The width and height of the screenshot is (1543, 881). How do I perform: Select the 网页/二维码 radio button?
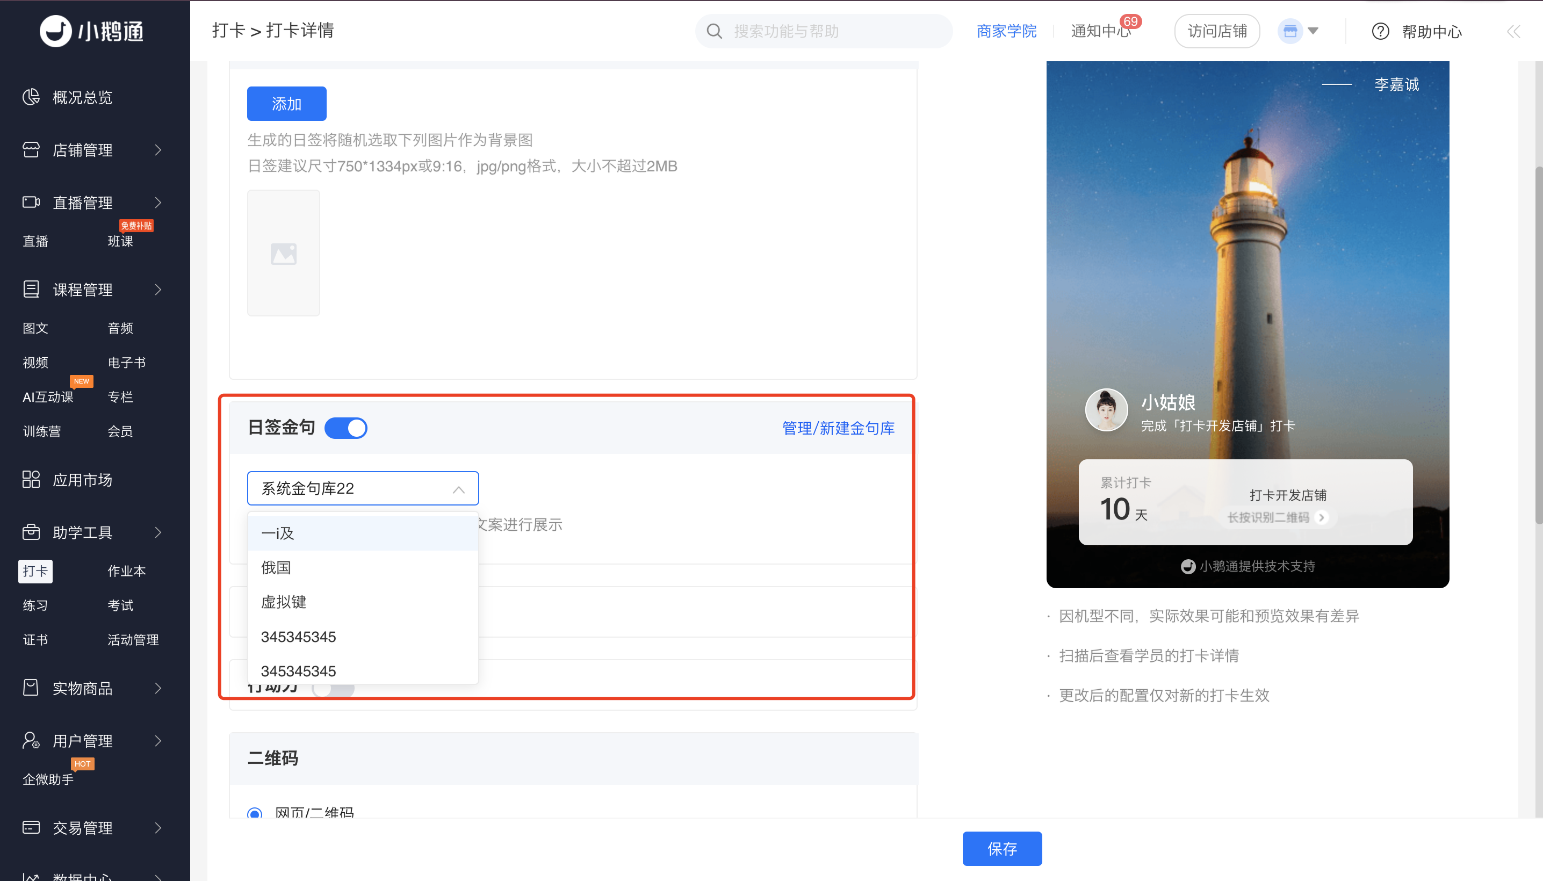[255, 813]
